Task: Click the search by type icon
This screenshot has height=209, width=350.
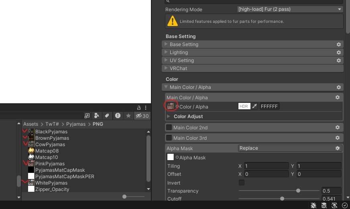Action: [x=96, y=116]
